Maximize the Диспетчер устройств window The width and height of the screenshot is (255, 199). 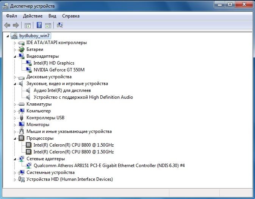(230, 5)
